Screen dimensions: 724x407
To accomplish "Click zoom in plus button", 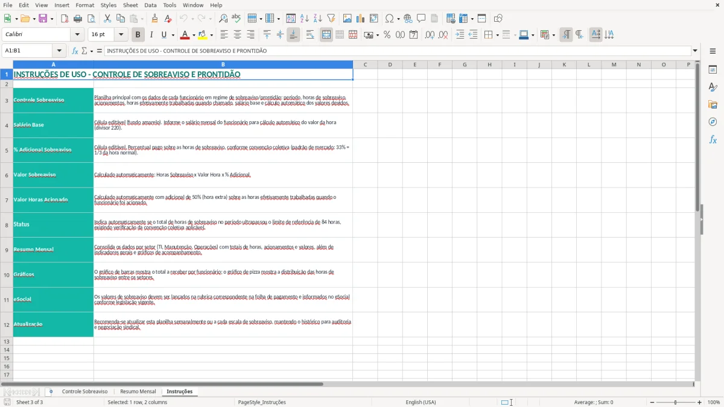I will coord(700,402).
